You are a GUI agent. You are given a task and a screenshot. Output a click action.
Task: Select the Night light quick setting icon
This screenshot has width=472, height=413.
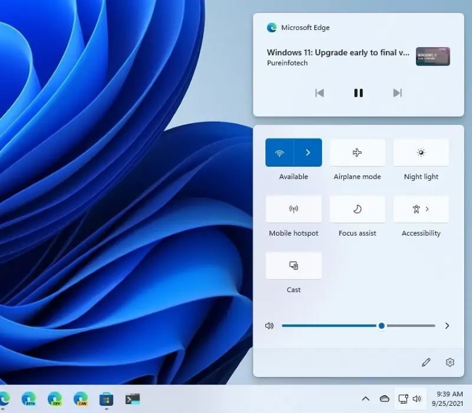pos(421,152)
